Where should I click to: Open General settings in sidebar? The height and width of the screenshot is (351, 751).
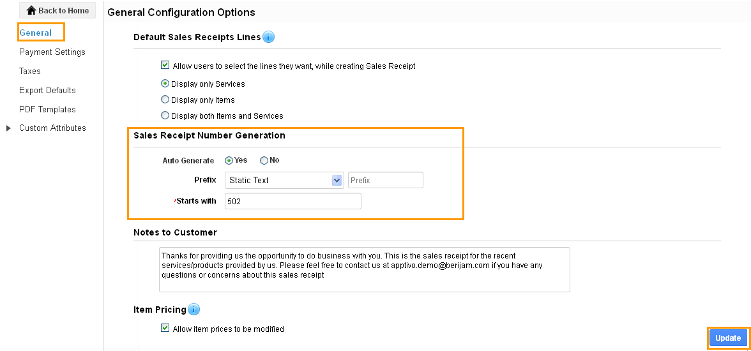(x=36, y=33)
